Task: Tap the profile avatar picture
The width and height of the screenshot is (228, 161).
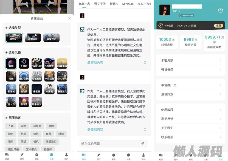Action: pyautogui.click(x=165, y=10)
